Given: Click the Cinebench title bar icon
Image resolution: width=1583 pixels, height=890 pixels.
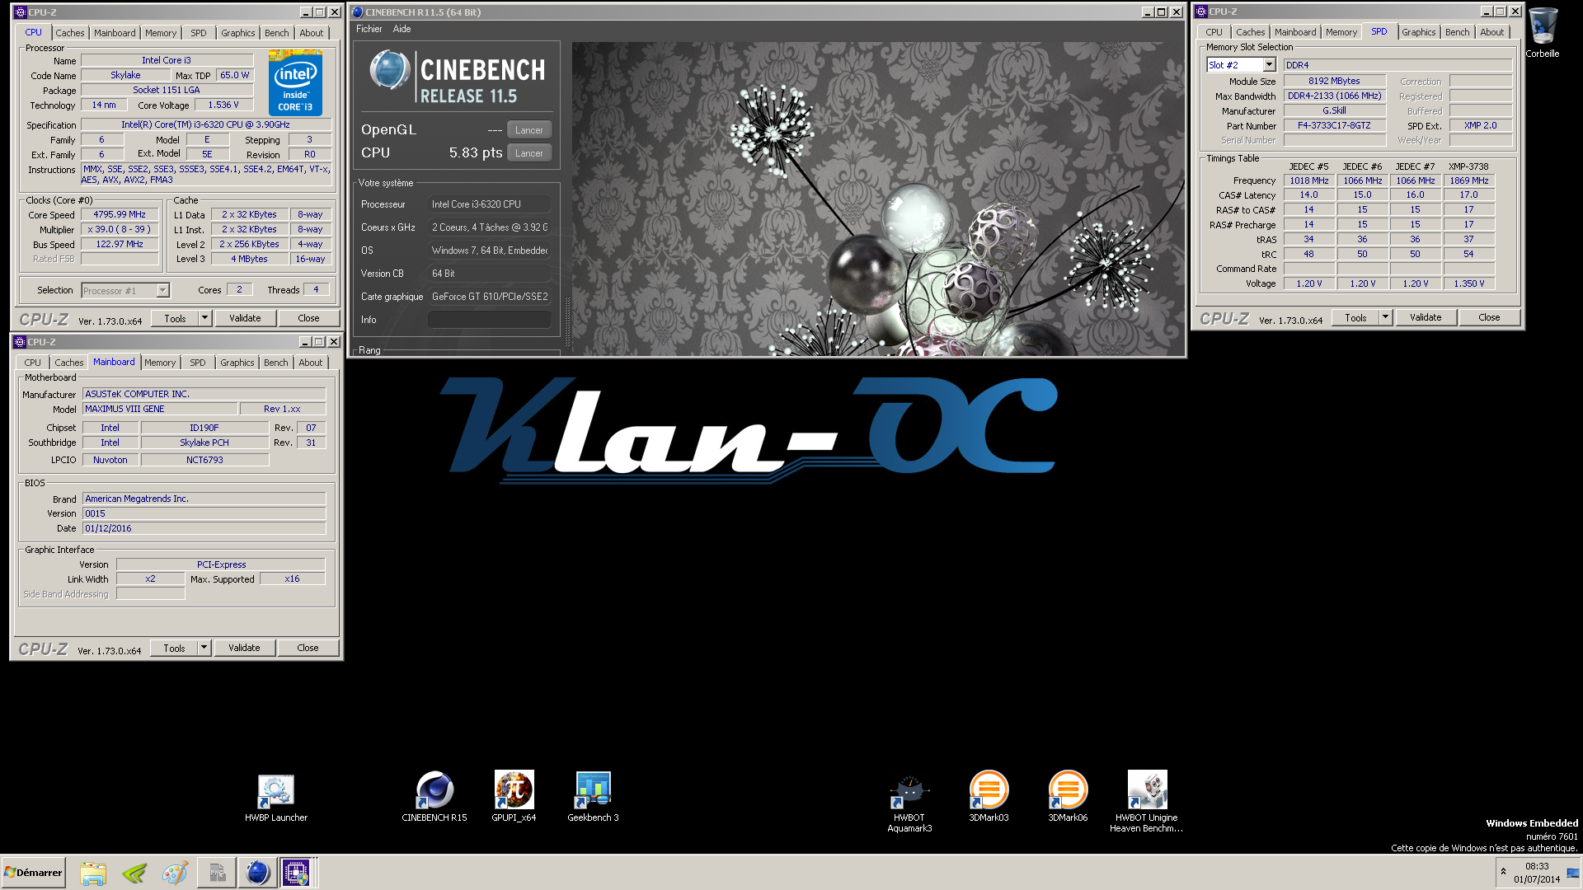Looking at the screenshot, I should coord(358,12).
